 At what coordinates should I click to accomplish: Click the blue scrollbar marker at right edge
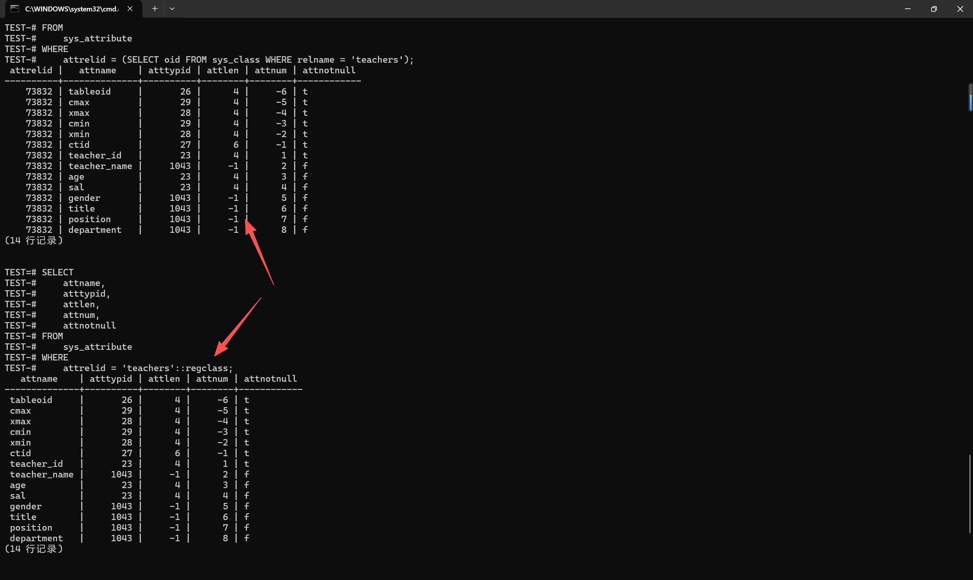tap(970, 103)
